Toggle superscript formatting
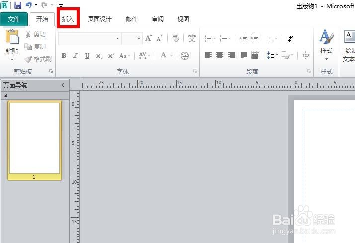The width and height of the screenshot is (355, 243). pos(111,56)
